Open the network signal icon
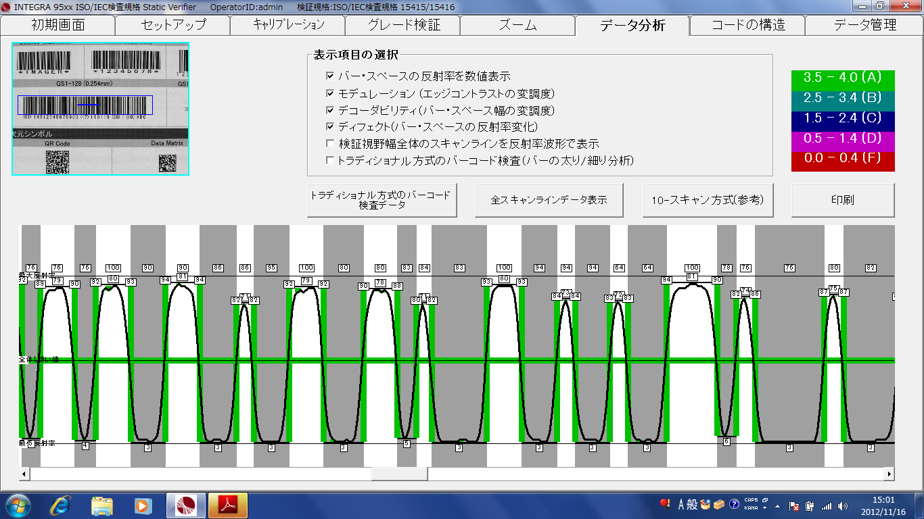This screenshot has width=924, height=519. coord(826,505)
